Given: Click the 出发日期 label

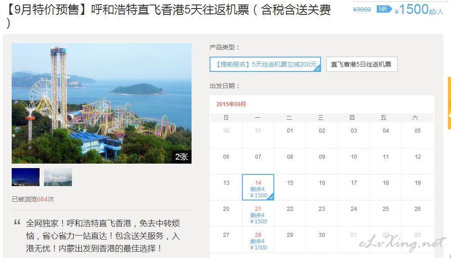Looking at the screenshot, I should pos(224,86).
